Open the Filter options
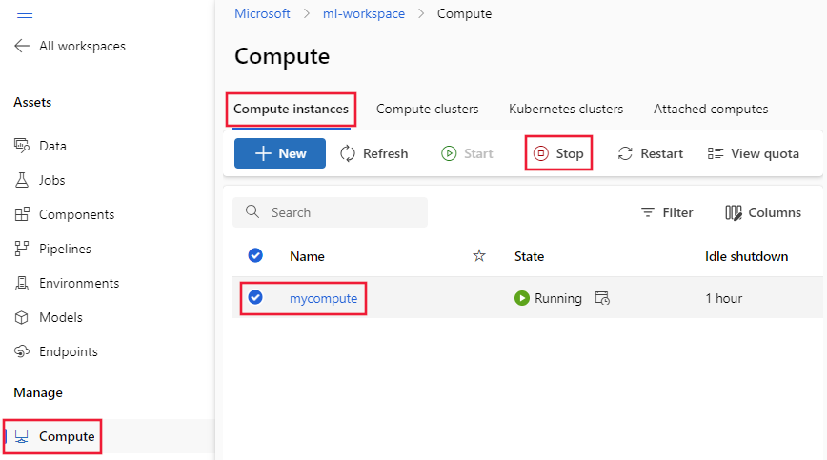 [667, 212]
